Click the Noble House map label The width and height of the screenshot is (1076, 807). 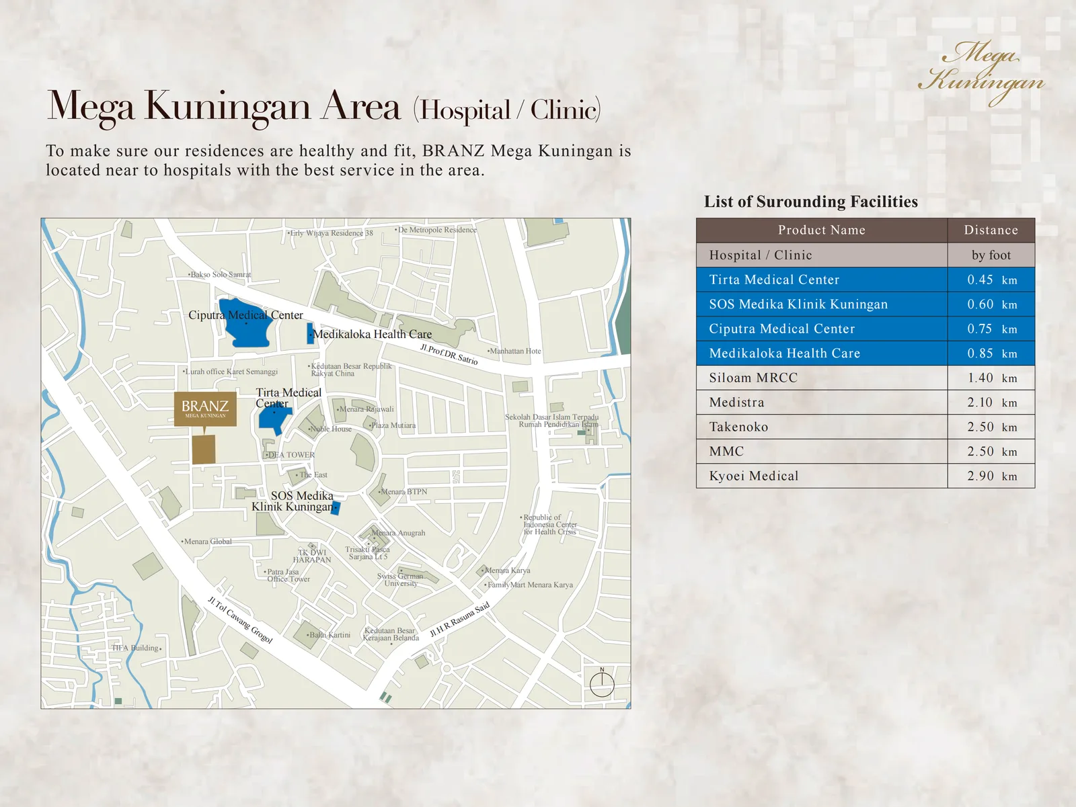(330, 429)
